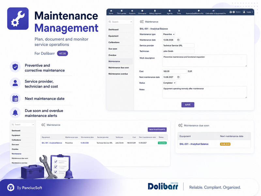Image resolution: width=261 pixels, height=196 pixels.
Task: Click the lower sidebar Search box
Action: [x=23, y=125]
